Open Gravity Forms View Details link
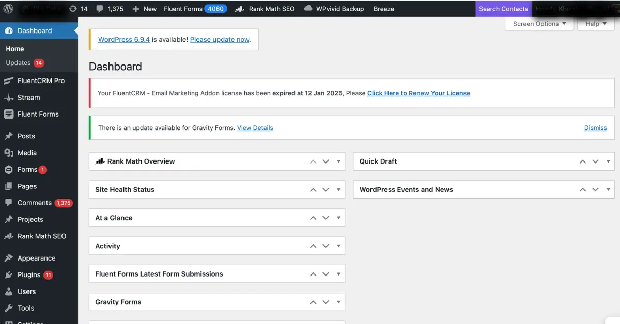 point(255,128)
